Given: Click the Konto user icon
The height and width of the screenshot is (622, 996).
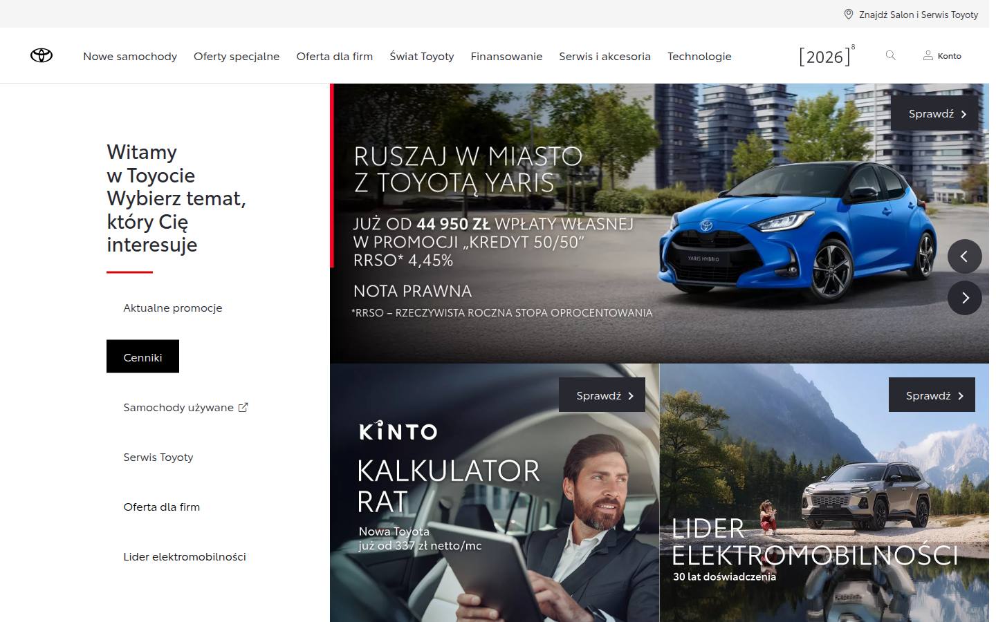Looking at the screenshot, I should coord(928,55).
